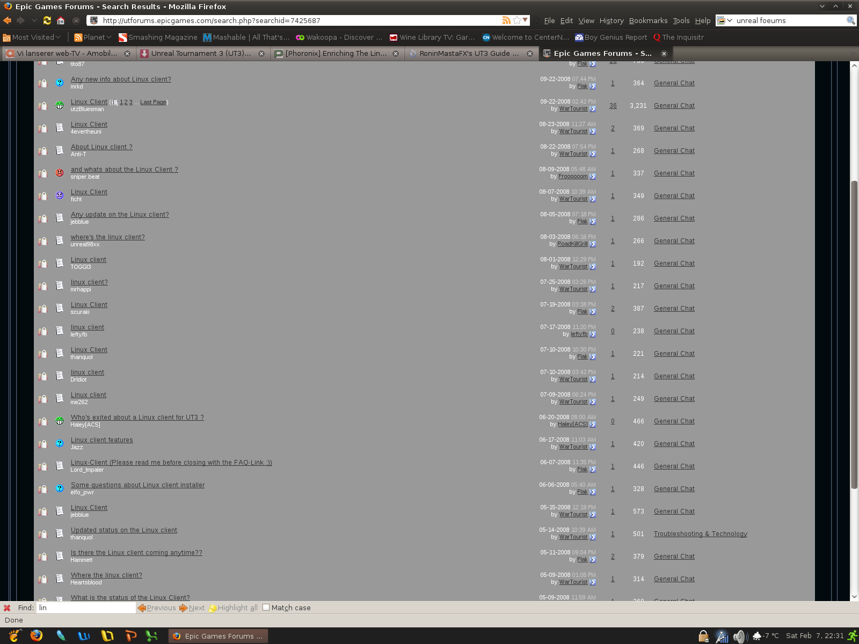
Task: Go to Last Page of utzBluesman's thread
Action: pyautogui.click(x=153, y=102)
